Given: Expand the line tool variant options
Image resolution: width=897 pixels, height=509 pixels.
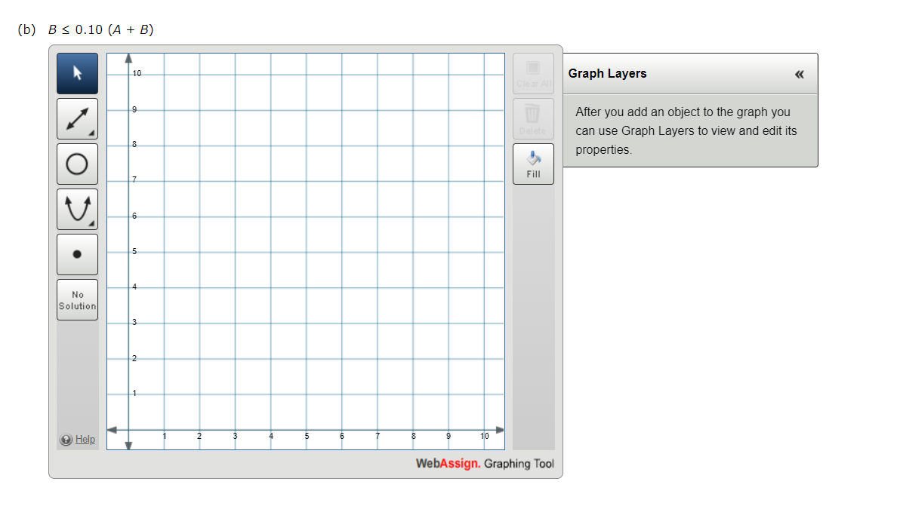Looking at the screenshot, I should point(92,133).
